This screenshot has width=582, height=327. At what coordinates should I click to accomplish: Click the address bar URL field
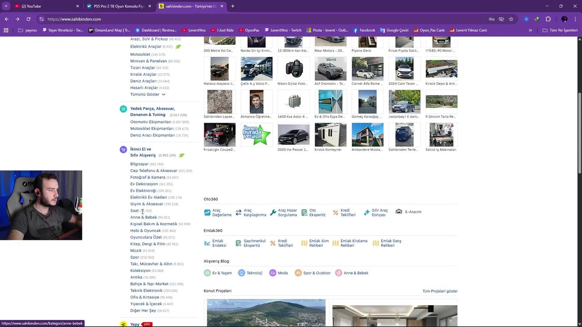coord(264,19)
